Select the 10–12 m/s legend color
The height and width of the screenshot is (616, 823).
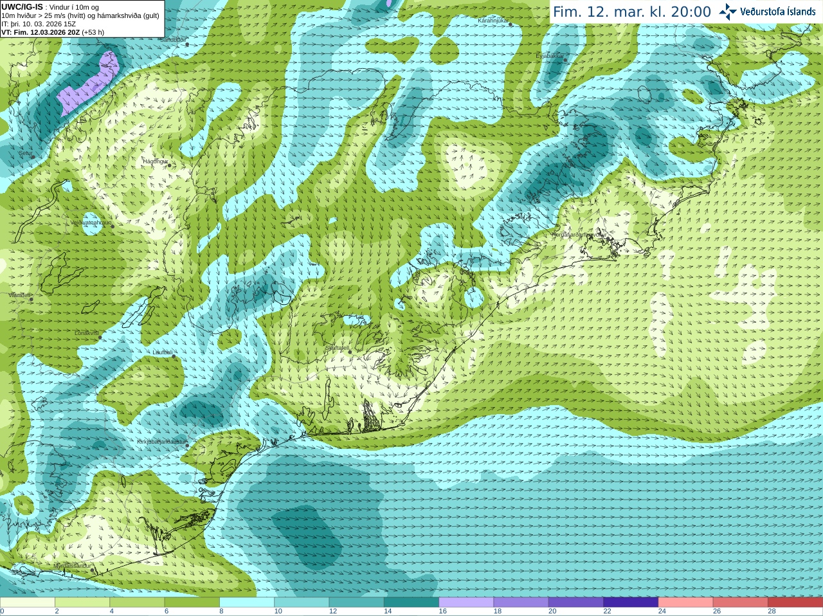pyautogui.click(x=302, y=602)
